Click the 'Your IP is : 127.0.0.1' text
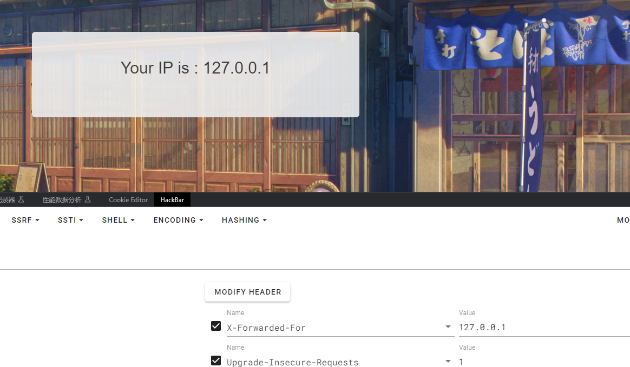This screenshot has height=367, width=630. (x=195, y=68)
